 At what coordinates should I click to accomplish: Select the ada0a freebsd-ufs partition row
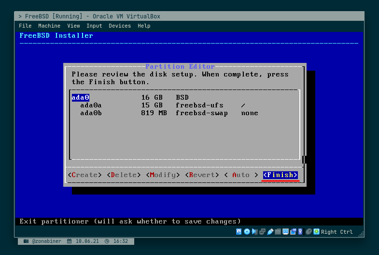184,105
